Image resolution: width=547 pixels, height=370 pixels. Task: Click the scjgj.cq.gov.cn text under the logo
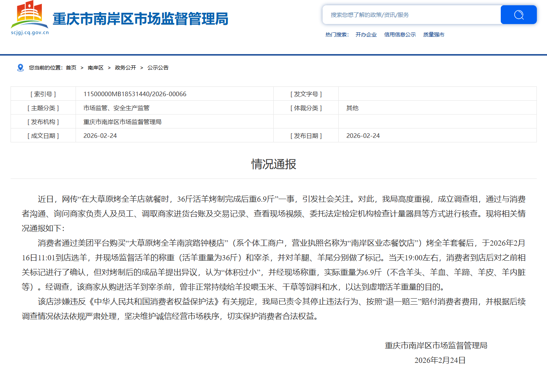pyautogui.click(x=30, y=33)
